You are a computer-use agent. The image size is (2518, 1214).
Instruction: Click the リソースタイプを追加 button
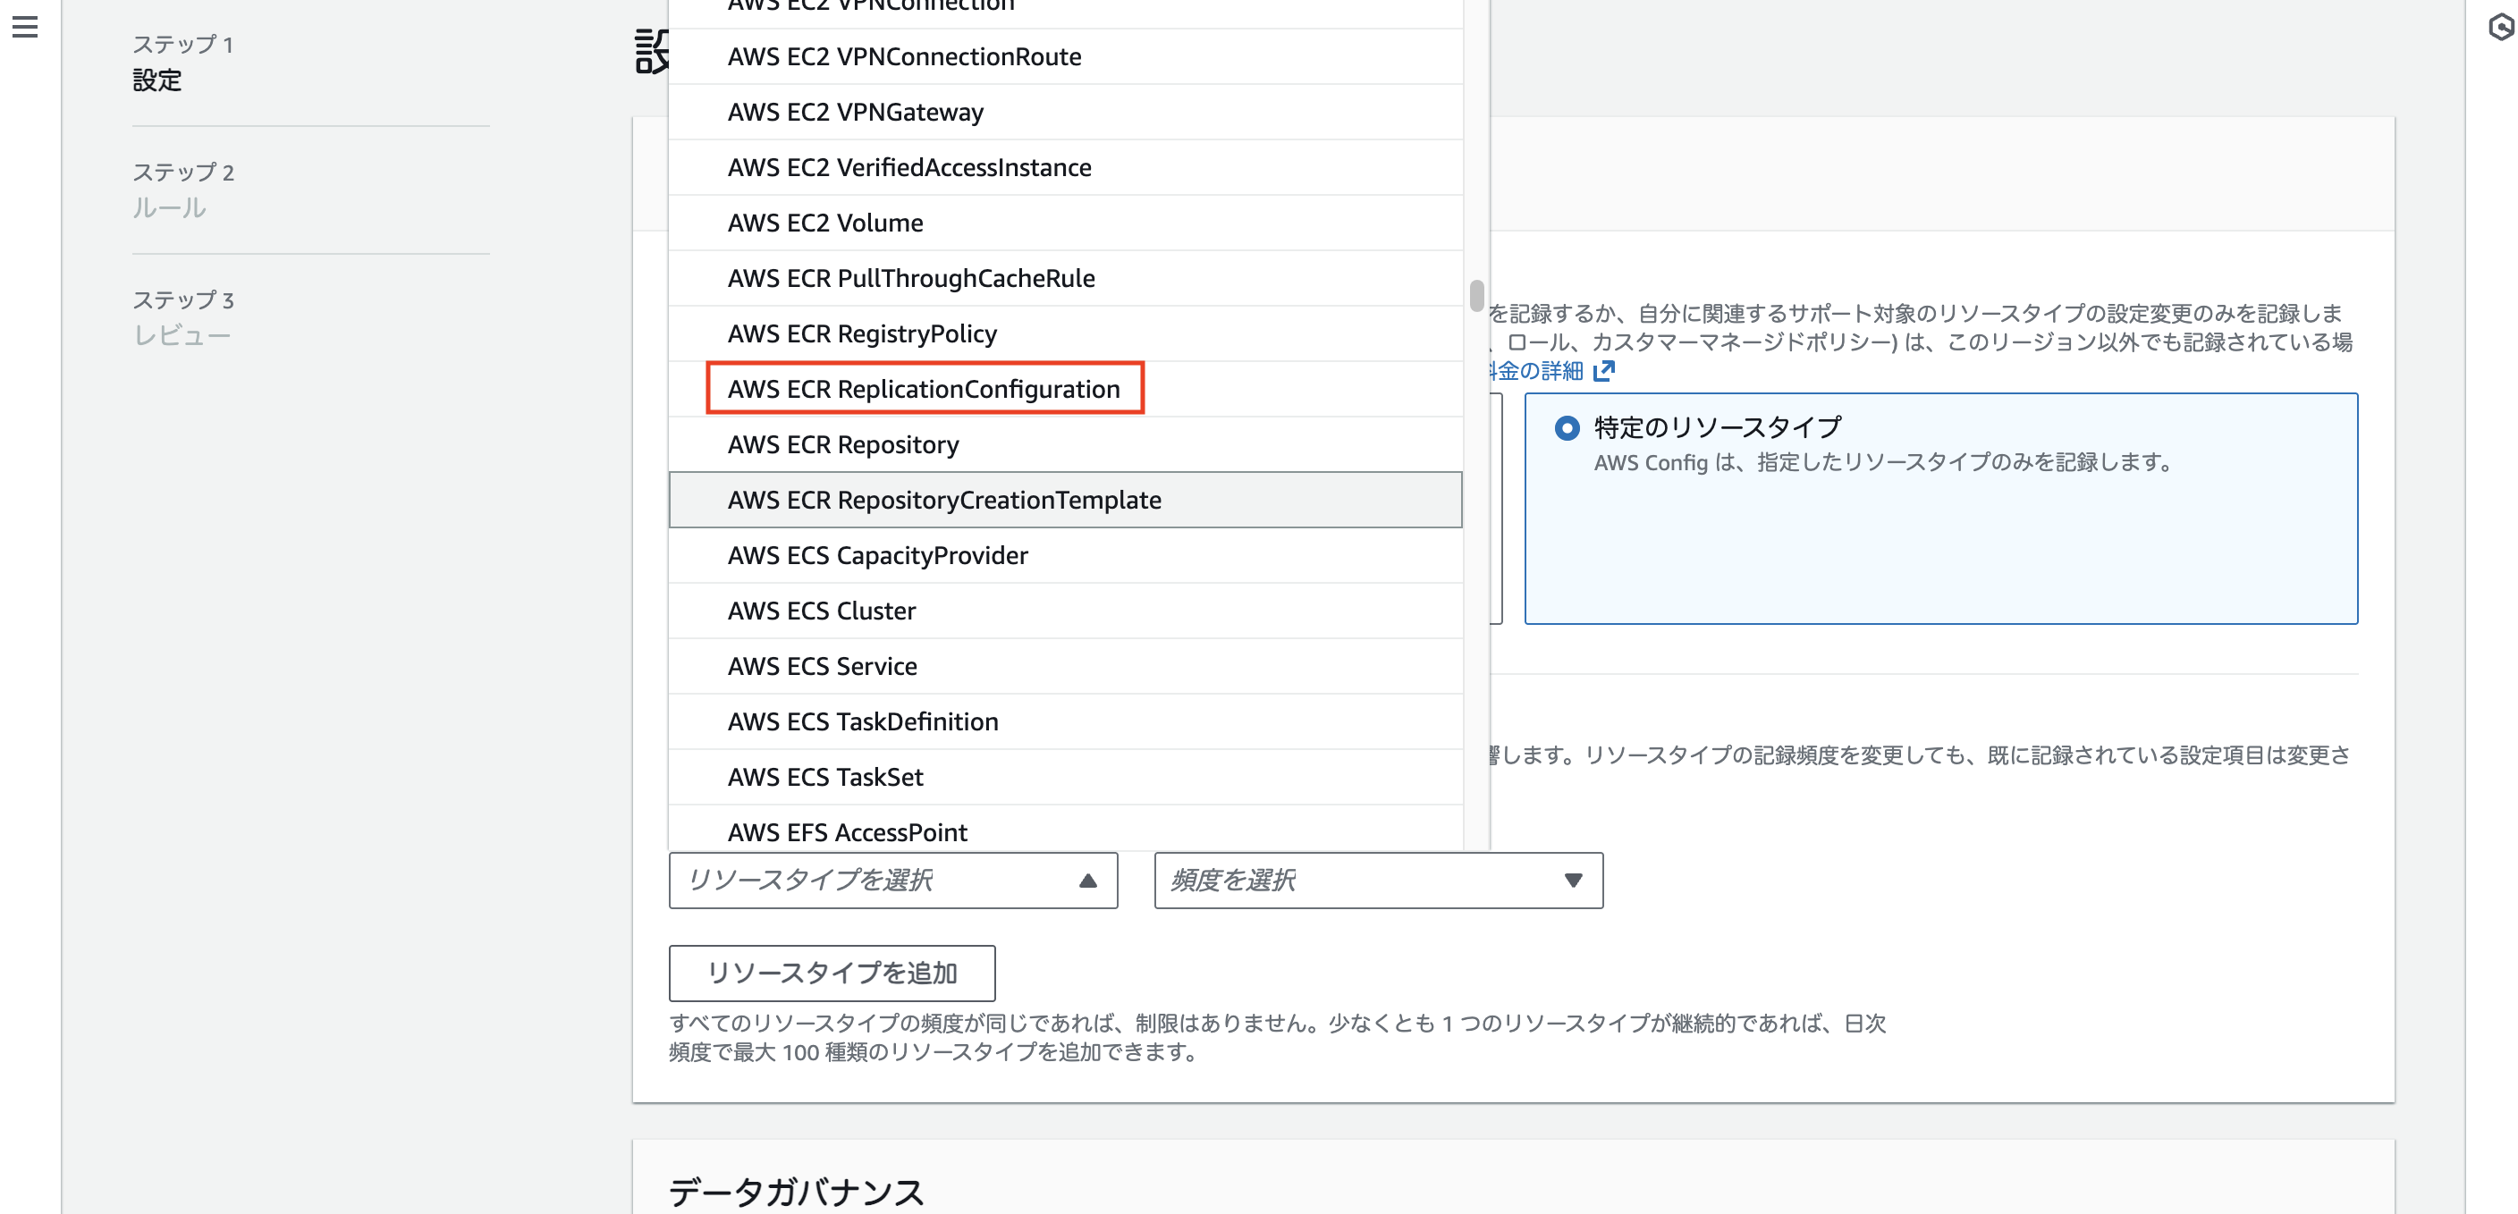click(831, 974)
